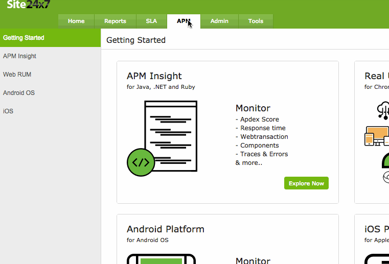Open APM Insight from the left sidebar
The width and height of the screenshot is (389, 264).
(x=19, y=56)
